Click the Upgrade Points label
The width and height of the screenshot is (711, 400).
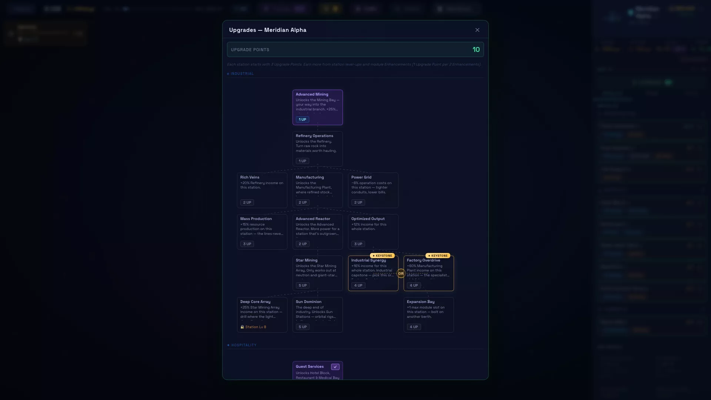250,50
